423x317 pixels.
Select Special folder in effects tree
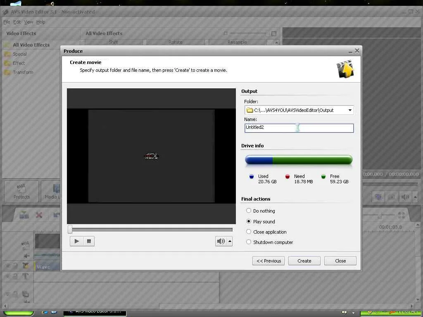click(20, 54)
